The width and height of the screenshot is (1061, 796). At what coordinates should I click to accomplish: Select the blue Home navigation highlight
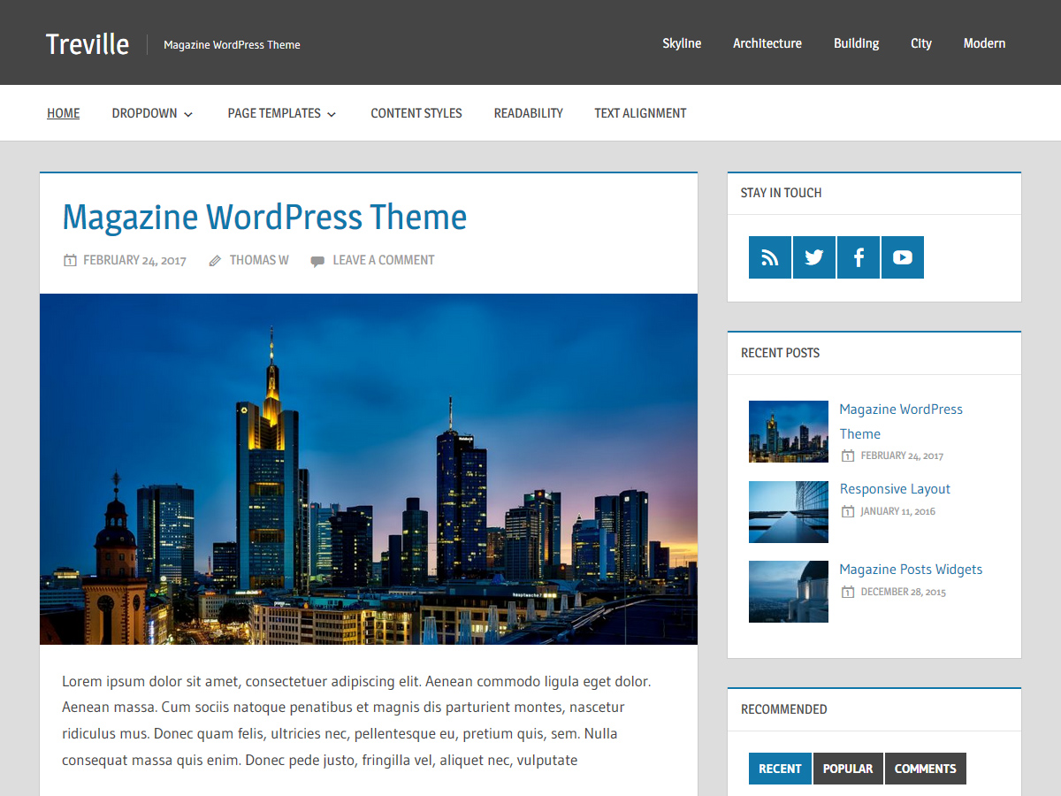(63, 112)
